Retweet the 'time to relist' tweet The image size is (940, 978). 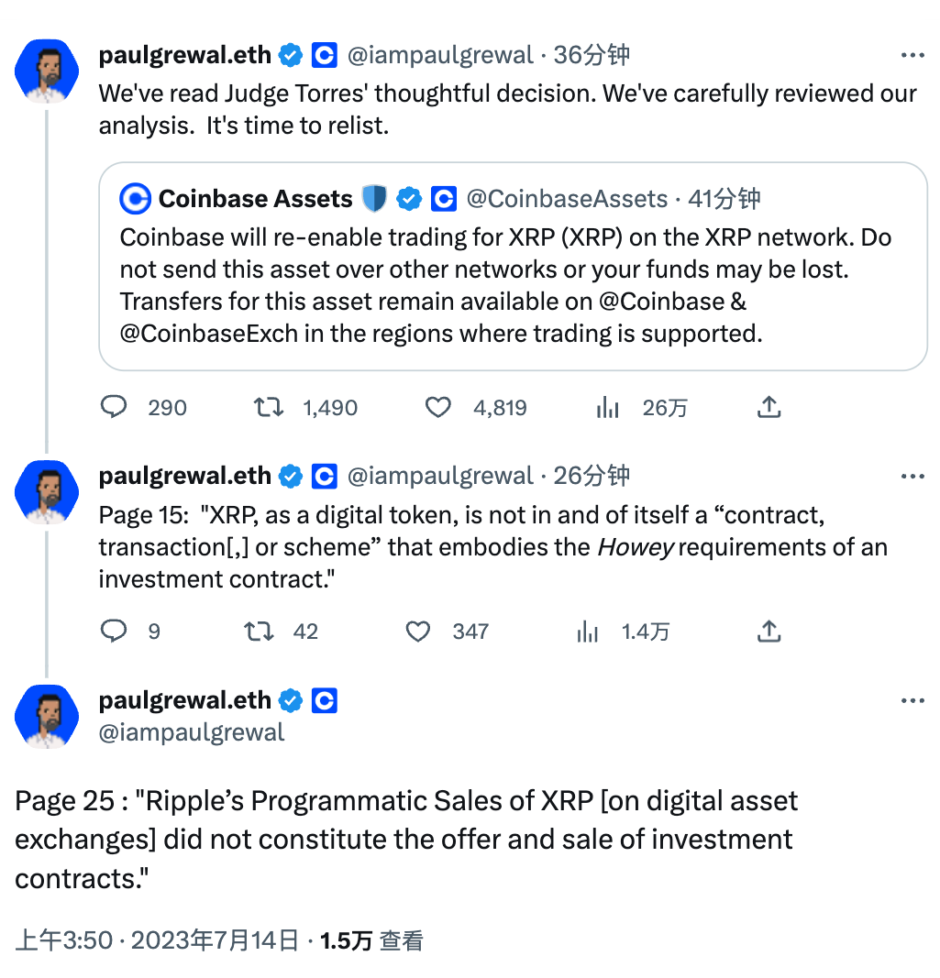(x=268, y=407)
